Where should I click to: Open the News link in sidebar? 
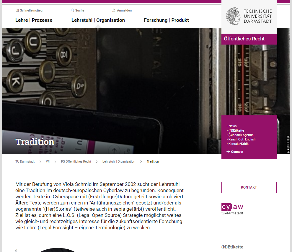point(232,126)
